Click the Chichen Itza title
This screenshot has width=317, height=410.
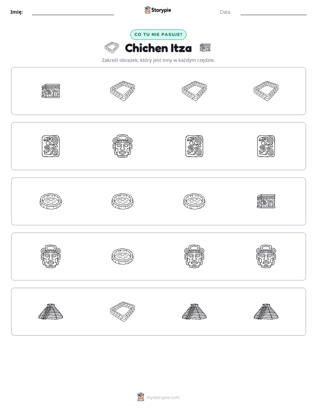pos(158,48)
